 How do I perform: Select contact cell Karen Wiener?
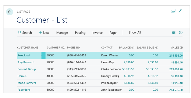(110, 55)
